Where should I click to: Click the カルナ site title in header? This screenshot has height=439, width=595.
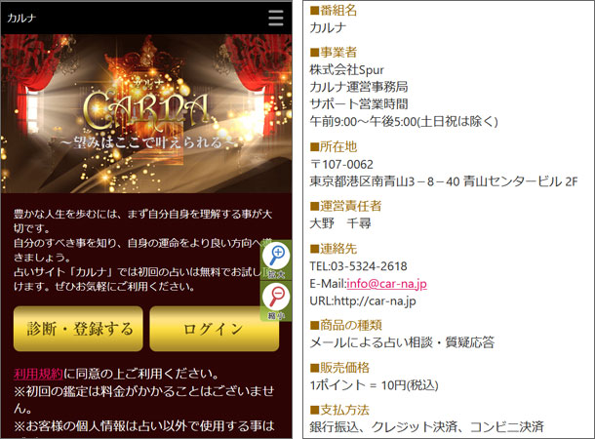point(21,18)
